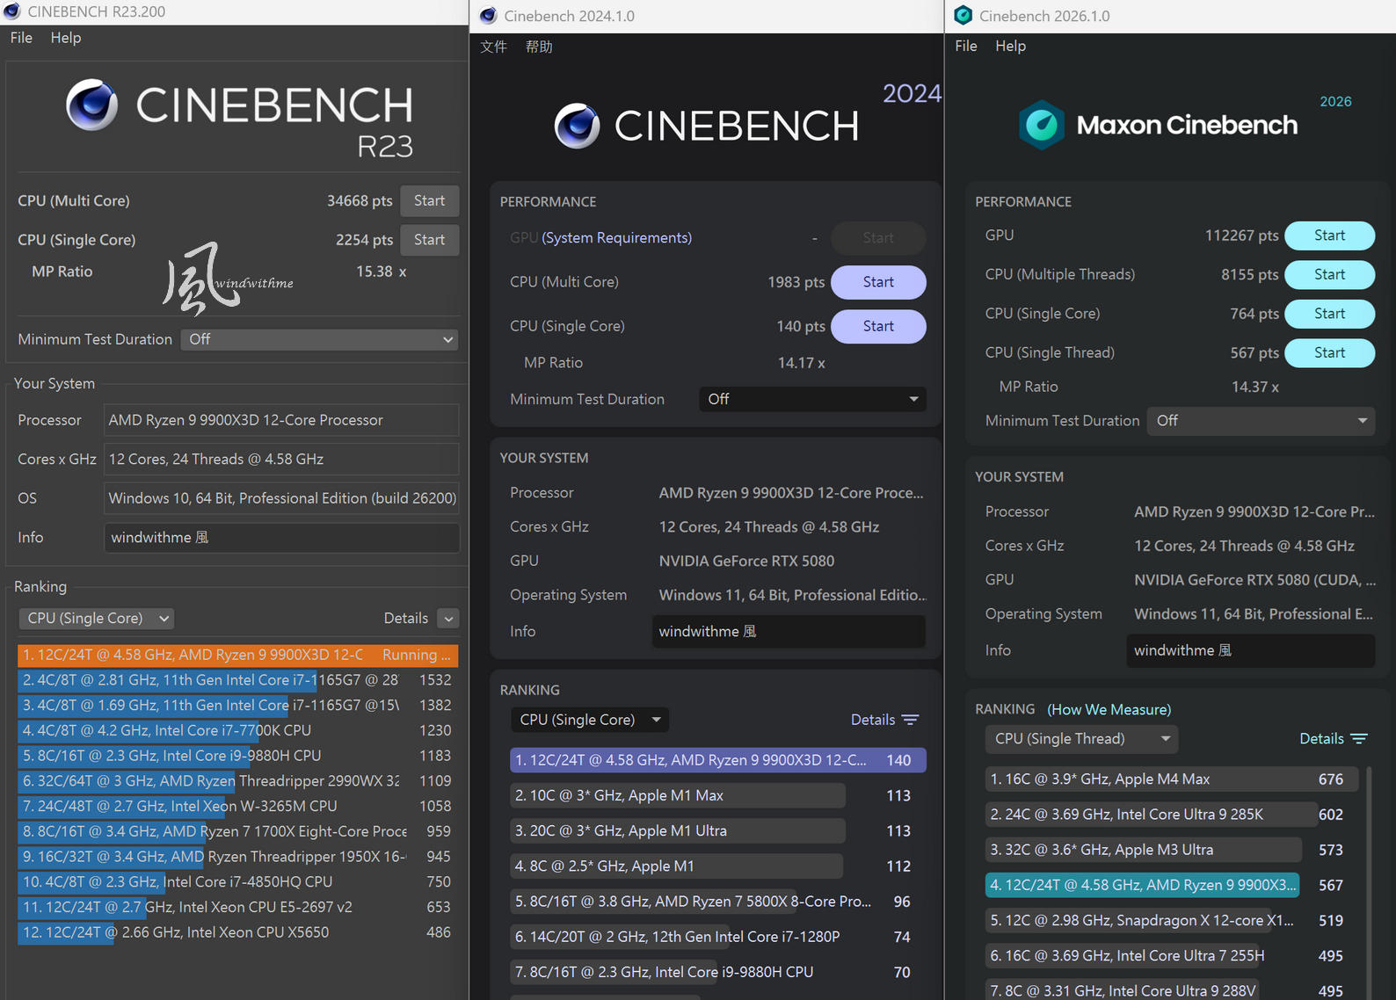The image size is (1396, 1000).
Task: Click the Cinebench R23 sphere logo
Action: (92, 105)
